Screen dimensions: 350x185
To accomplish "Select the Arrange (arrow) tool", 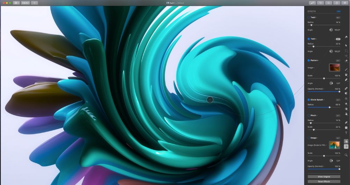I will coord(346,45).
